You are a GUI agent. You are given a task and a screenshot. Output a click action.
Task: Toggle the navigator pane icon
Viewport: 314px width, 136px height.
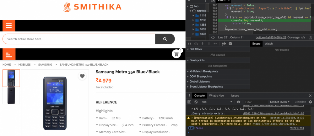[213, 1]
